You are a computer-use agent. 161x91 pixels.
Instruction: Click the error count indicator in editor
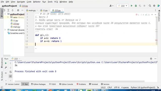coord(137,15)
